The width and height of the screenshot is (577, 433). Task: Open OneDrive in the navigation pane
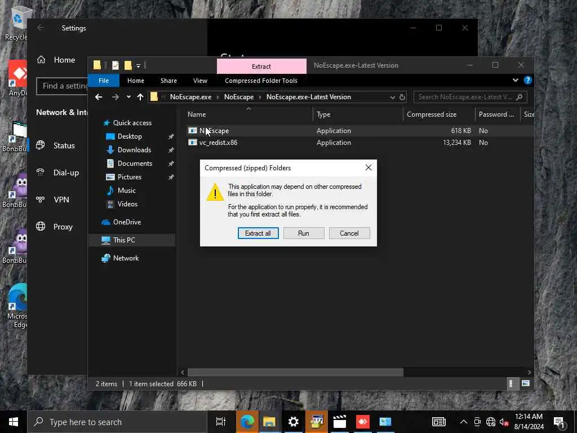127,222
